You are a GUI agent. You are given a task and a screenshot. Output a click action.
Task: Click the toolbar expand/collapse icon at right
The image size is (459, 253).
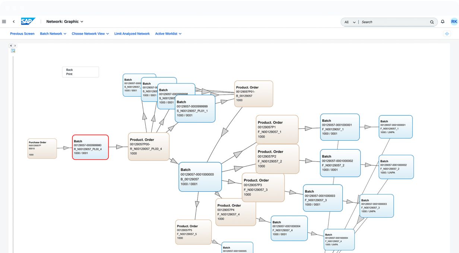(x=447, y=34)
